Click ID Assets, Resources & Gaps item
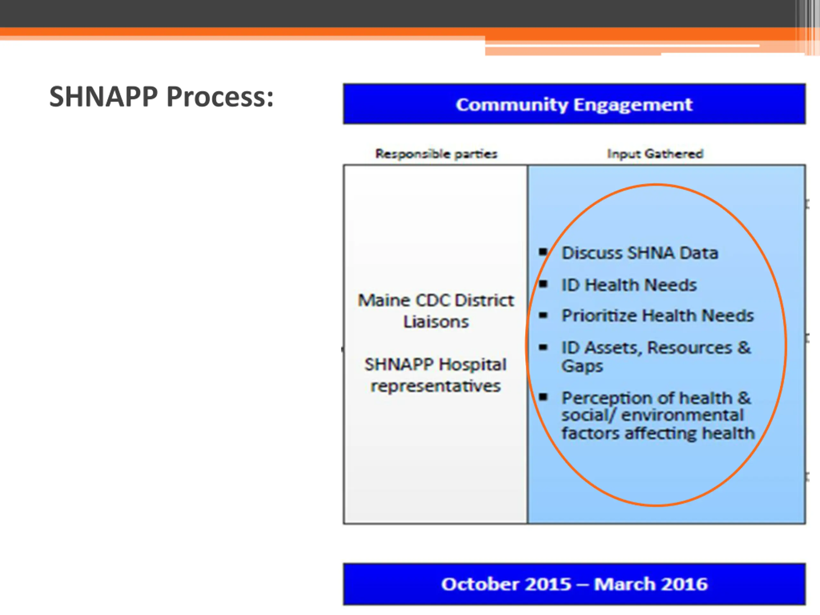Viewport: 820px width, 615px height. click(x=656, y=357)
